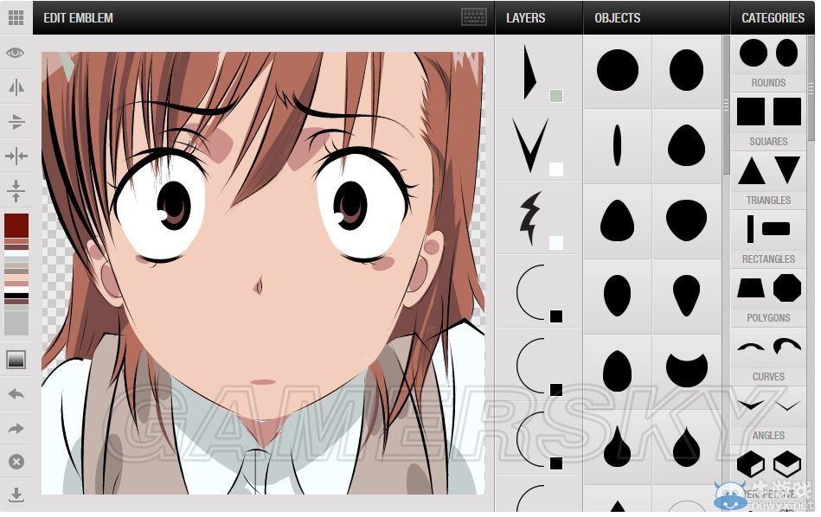Click the flip horizontal tool
This screenshot has height=517, width=821.
(16, 87)
